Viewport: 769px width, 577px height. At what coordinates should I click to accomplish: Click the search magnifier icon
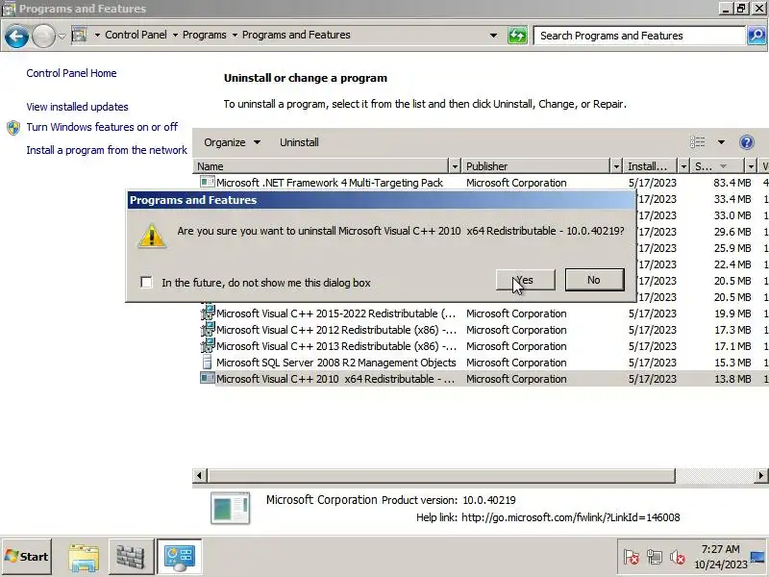click(x=757, y=36)
